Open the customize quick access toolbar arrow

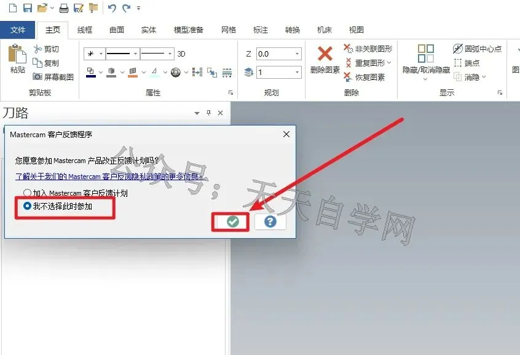click(139, 8)
